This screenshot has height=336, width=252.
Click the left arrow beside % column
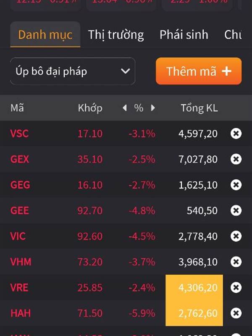[124, 108]
